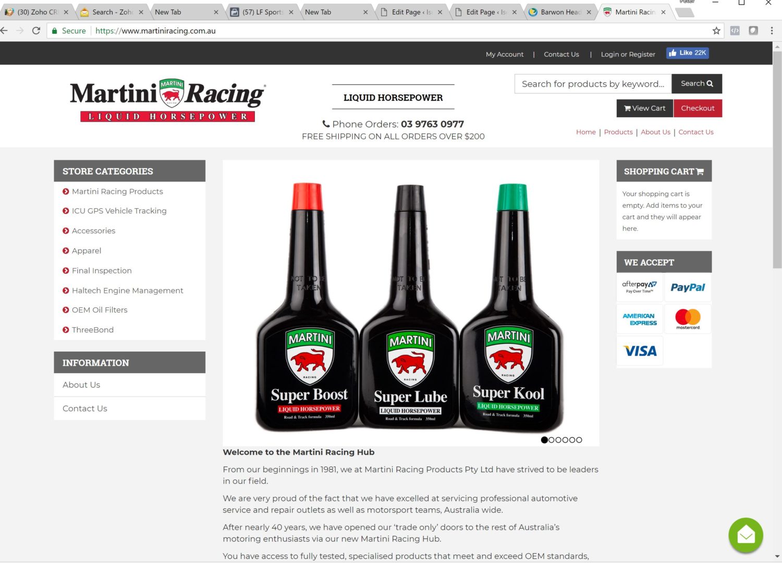Reload the page with refresh icon
782x563 pixels.
point(36,31)
